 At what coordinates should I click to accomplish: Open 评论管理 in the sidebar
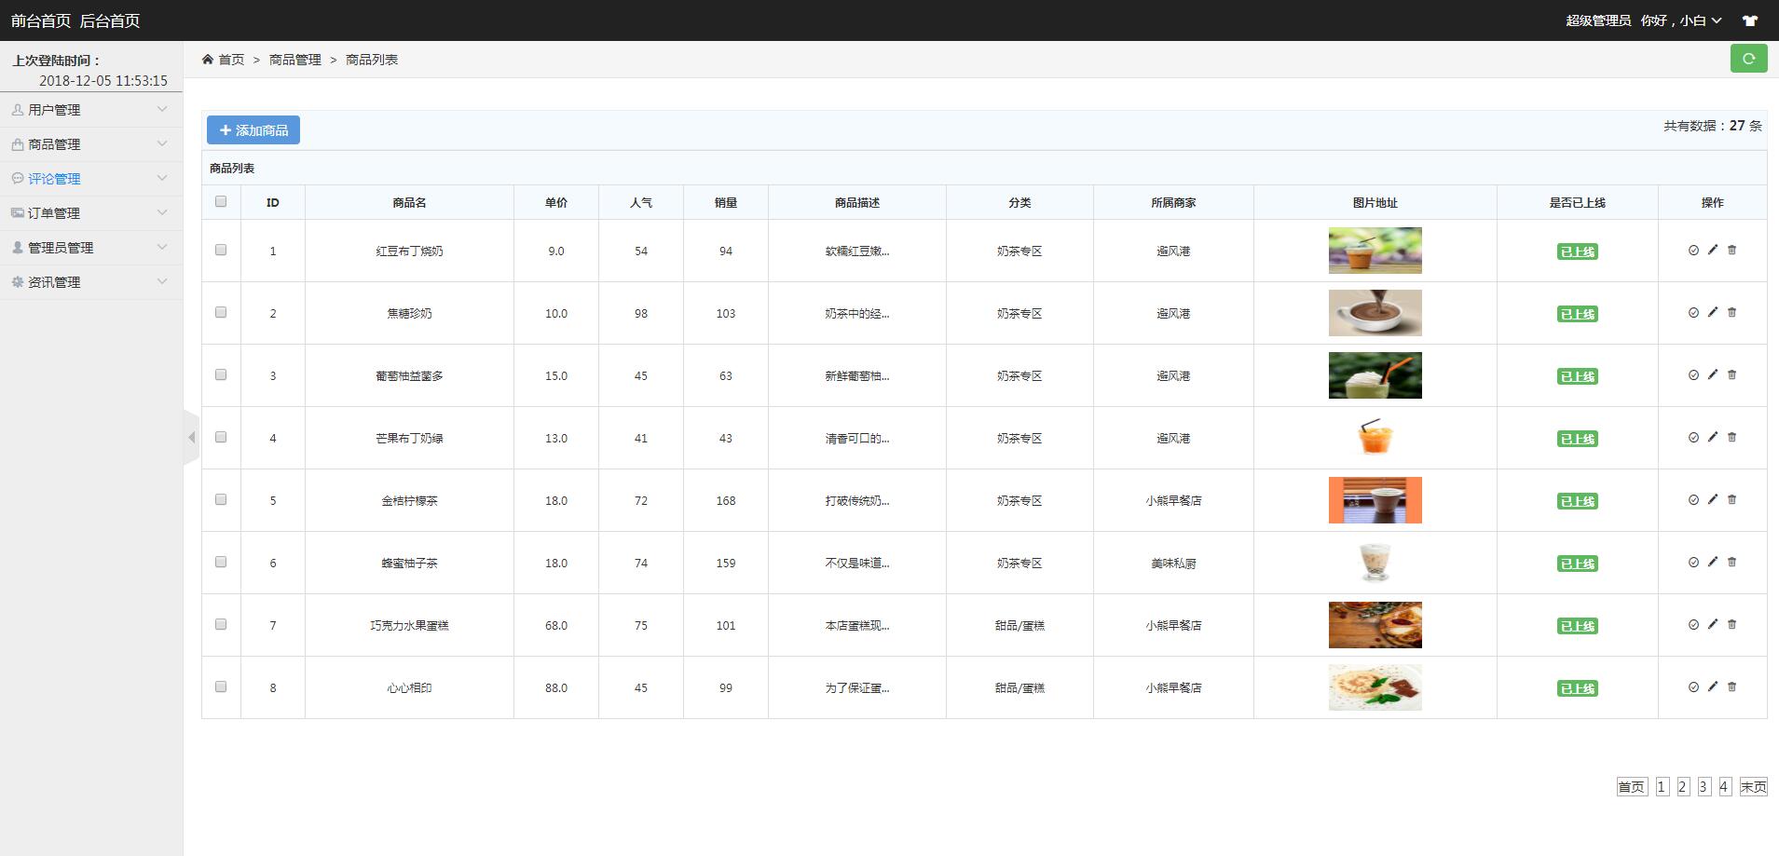(91, 179)
